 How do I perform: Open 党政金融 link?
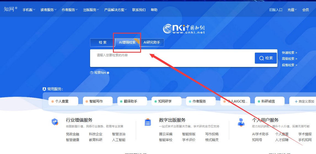point(72,134)
